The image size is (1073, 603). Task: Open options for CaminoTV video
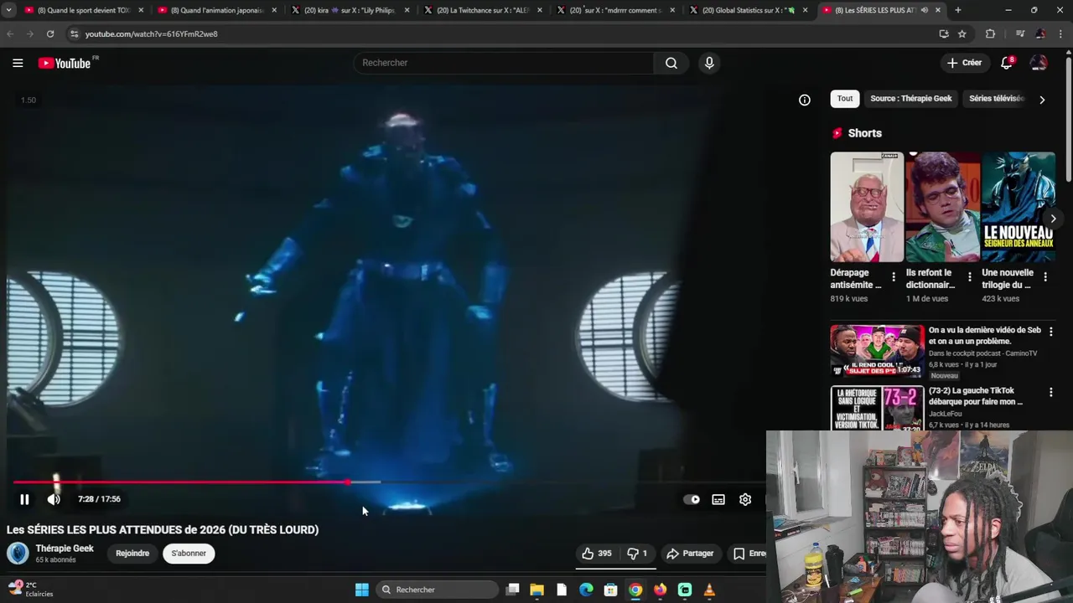pos(1050,332)
